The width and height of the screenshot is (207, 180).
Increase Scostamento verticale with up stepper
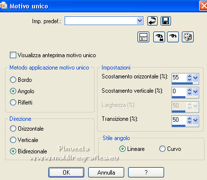click(x=190, y=90)
